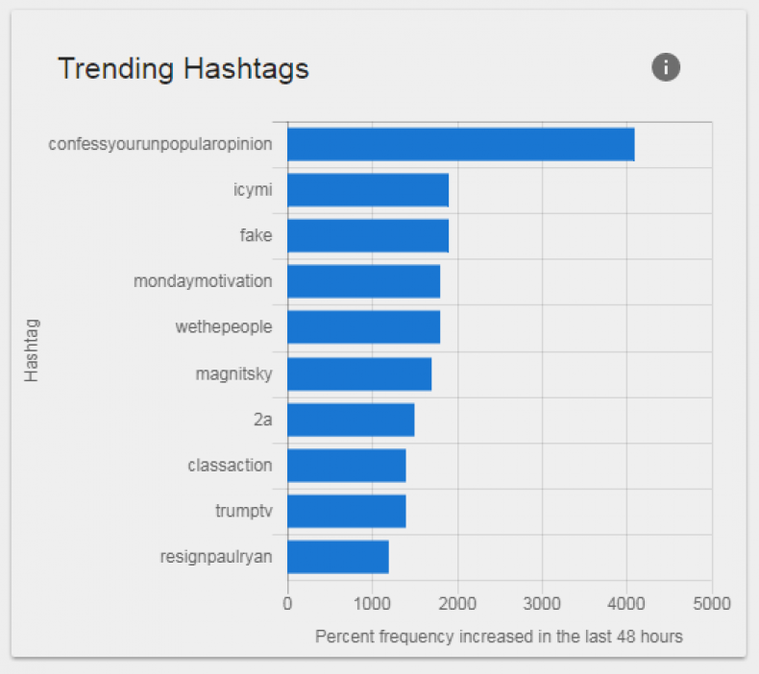Screen dimensions: 759x674
Task: Click the Hashtag vertical axis title
Action: [32, 350]
